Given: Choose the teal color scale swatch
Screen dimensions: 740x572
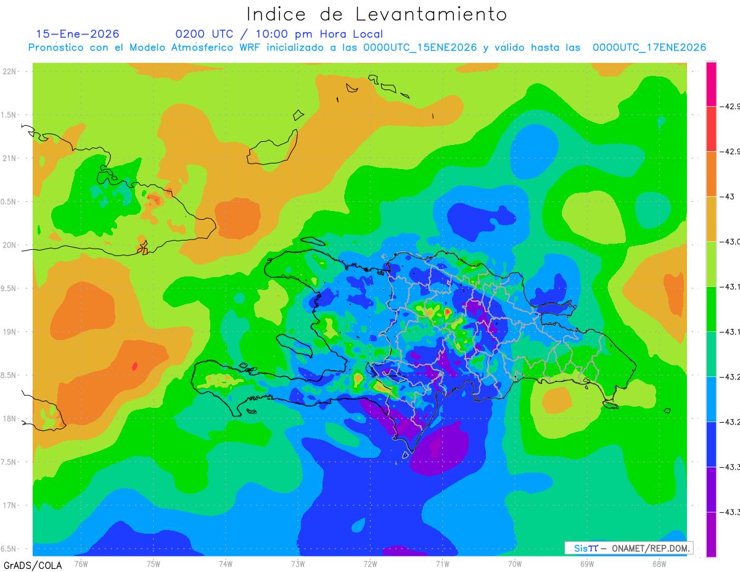Looking at the screenshot, I should [x=711, y=354].
